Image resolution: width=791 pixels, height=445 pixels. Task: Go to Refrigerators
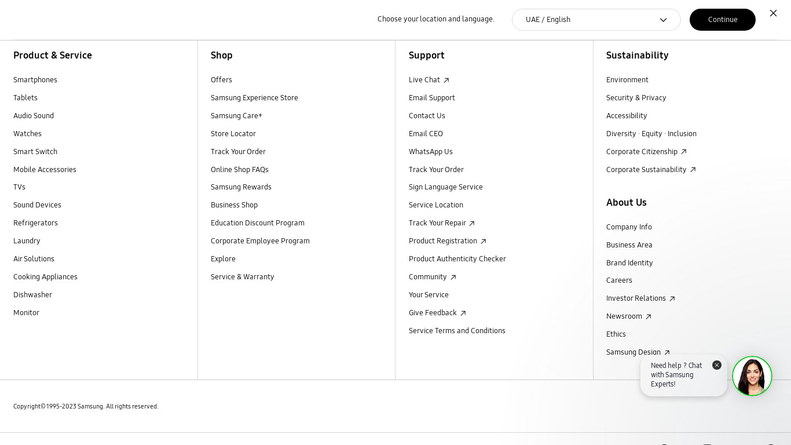pos(35,223)
